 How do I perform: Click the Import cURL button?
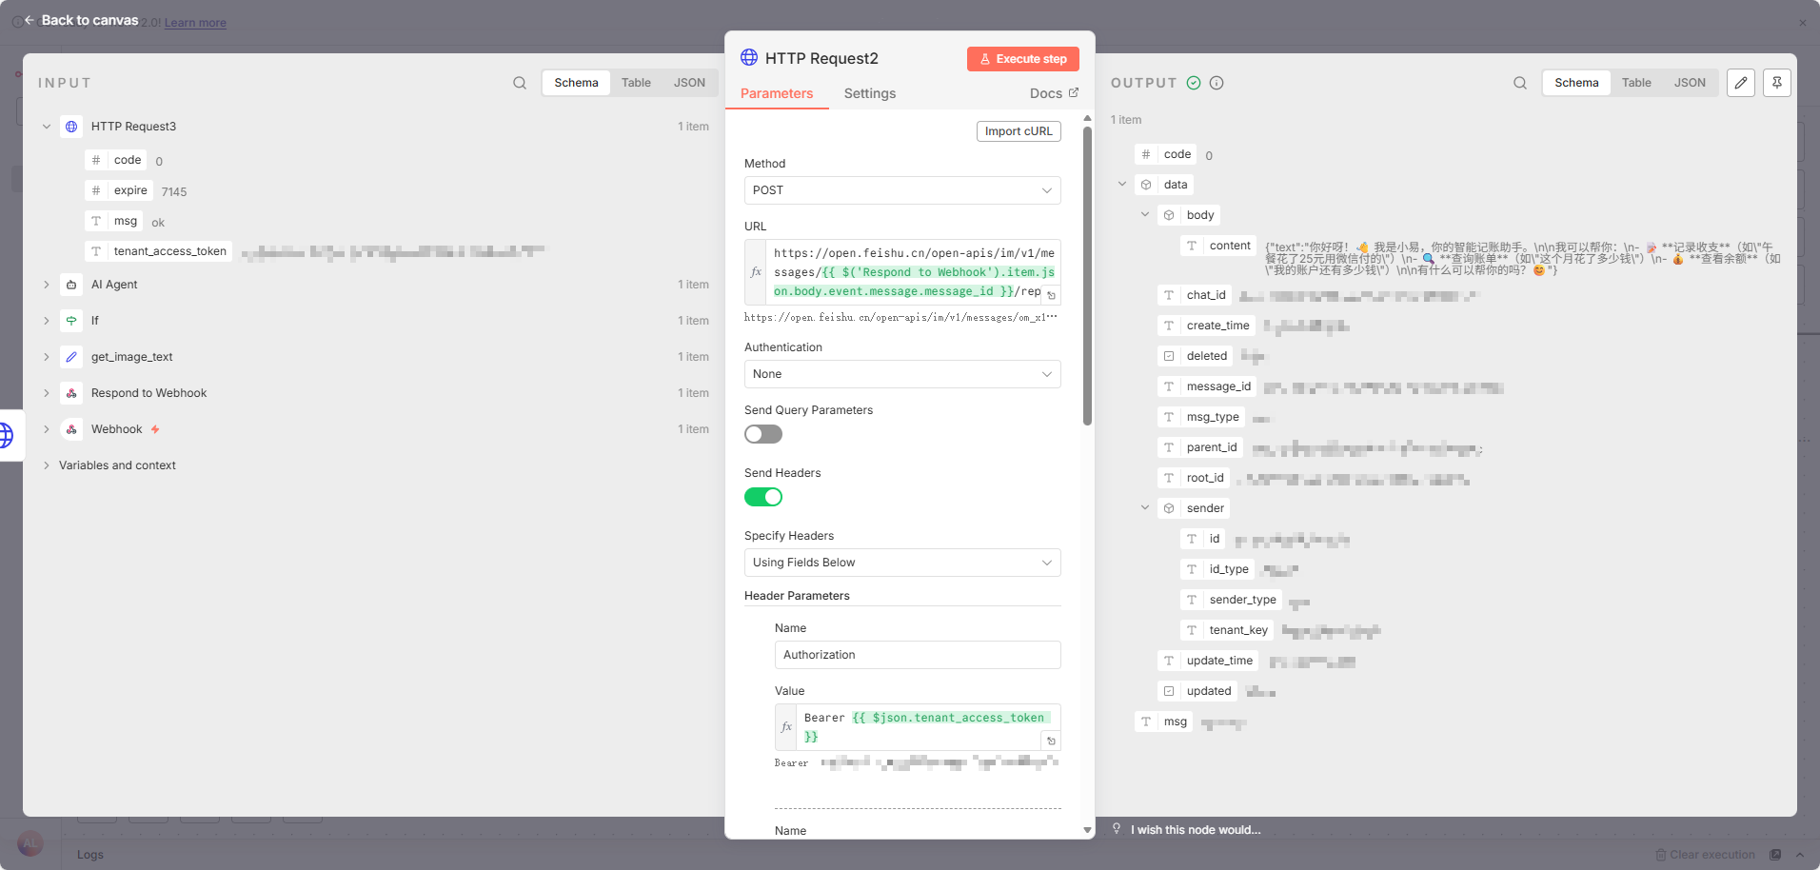tap(1018, 131)
